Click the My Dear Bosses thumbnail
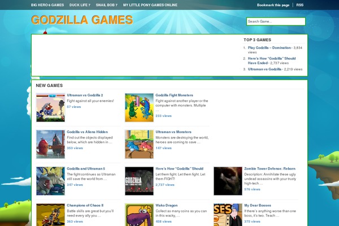 coord(228,215)
